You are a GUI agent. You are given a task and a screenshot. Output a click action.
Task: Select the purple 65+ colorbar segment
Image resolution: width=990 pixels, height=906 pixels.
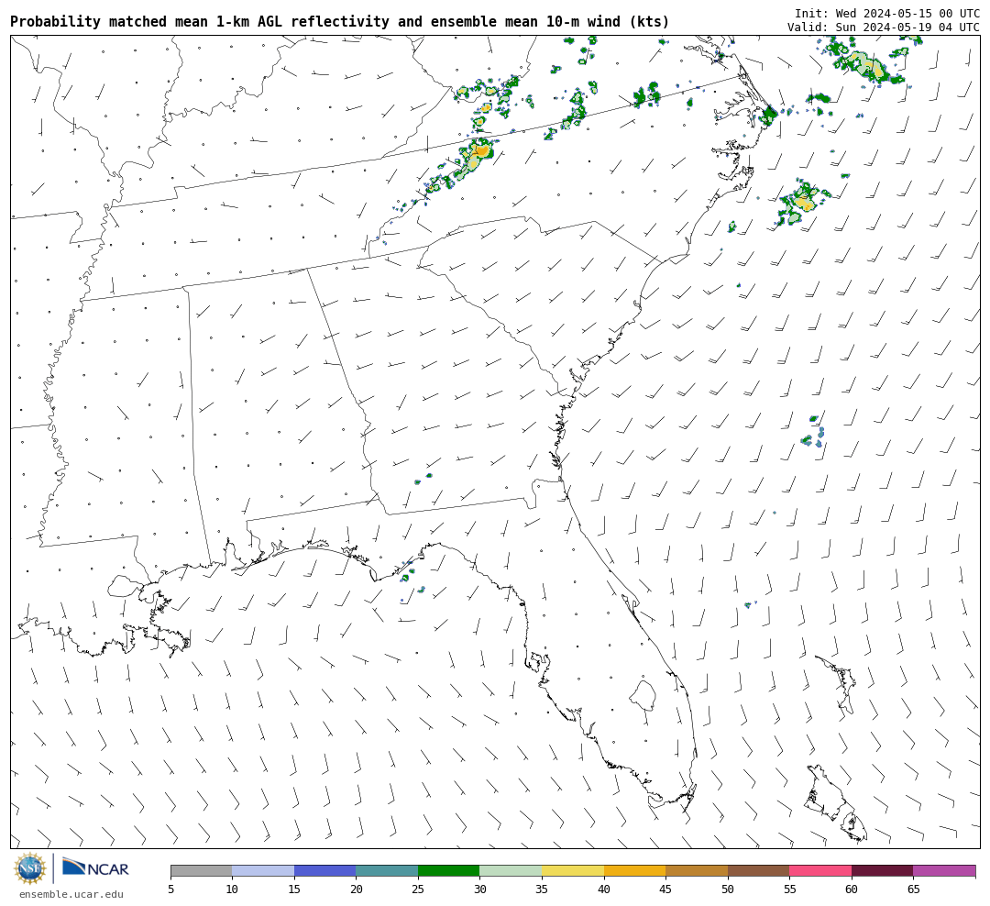click(x=944, y=871)
